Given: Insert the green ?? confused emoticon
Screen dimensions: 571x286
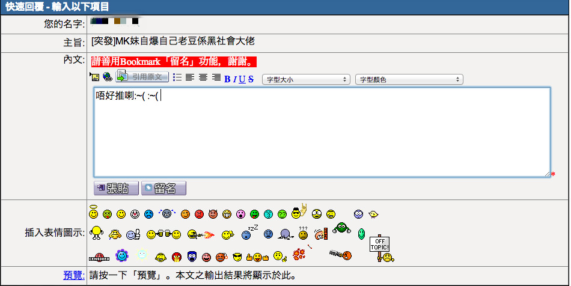Looking at the screenshot, I should tap(282, 214).
